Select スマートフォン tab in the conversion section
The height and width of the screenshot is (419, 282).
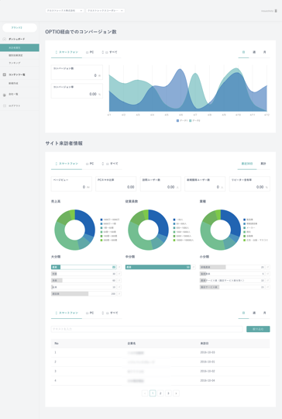(67, 52)
